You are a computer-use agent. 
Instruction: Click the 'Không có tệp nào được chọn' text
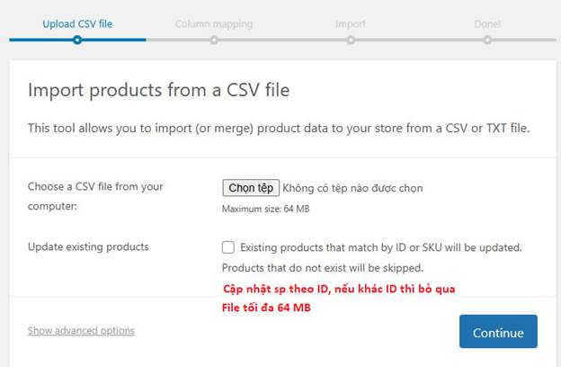(x=352, y=188)
